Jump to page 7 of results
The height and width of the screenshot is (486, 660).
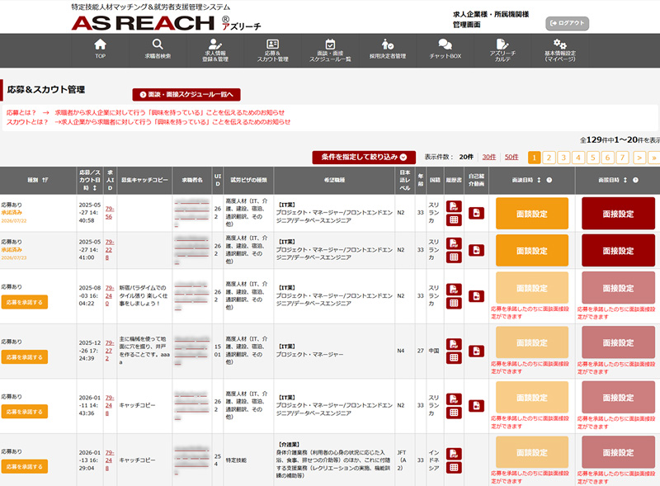[x=623, y=158]
